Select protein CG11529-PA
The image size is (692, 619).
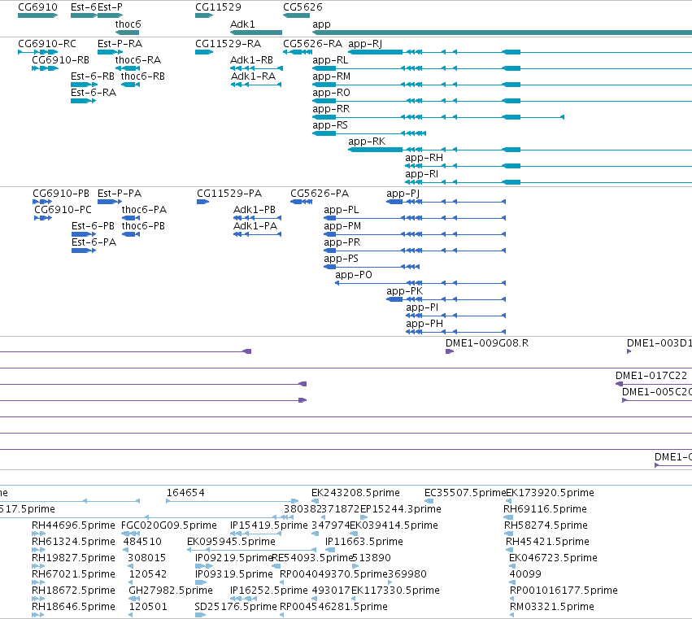tap(229, 194)
